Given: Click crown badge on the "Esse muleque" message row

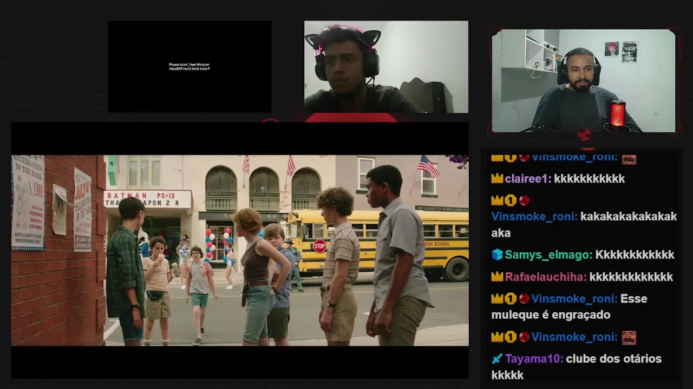Looking at the screenshot, I should (x=498, y=298).
